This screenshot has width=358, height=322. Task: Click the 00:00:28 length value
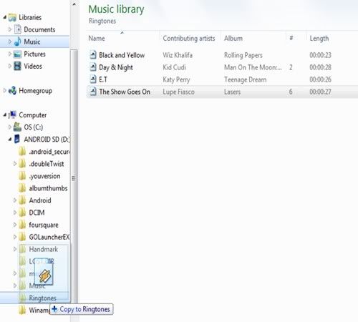320,67
